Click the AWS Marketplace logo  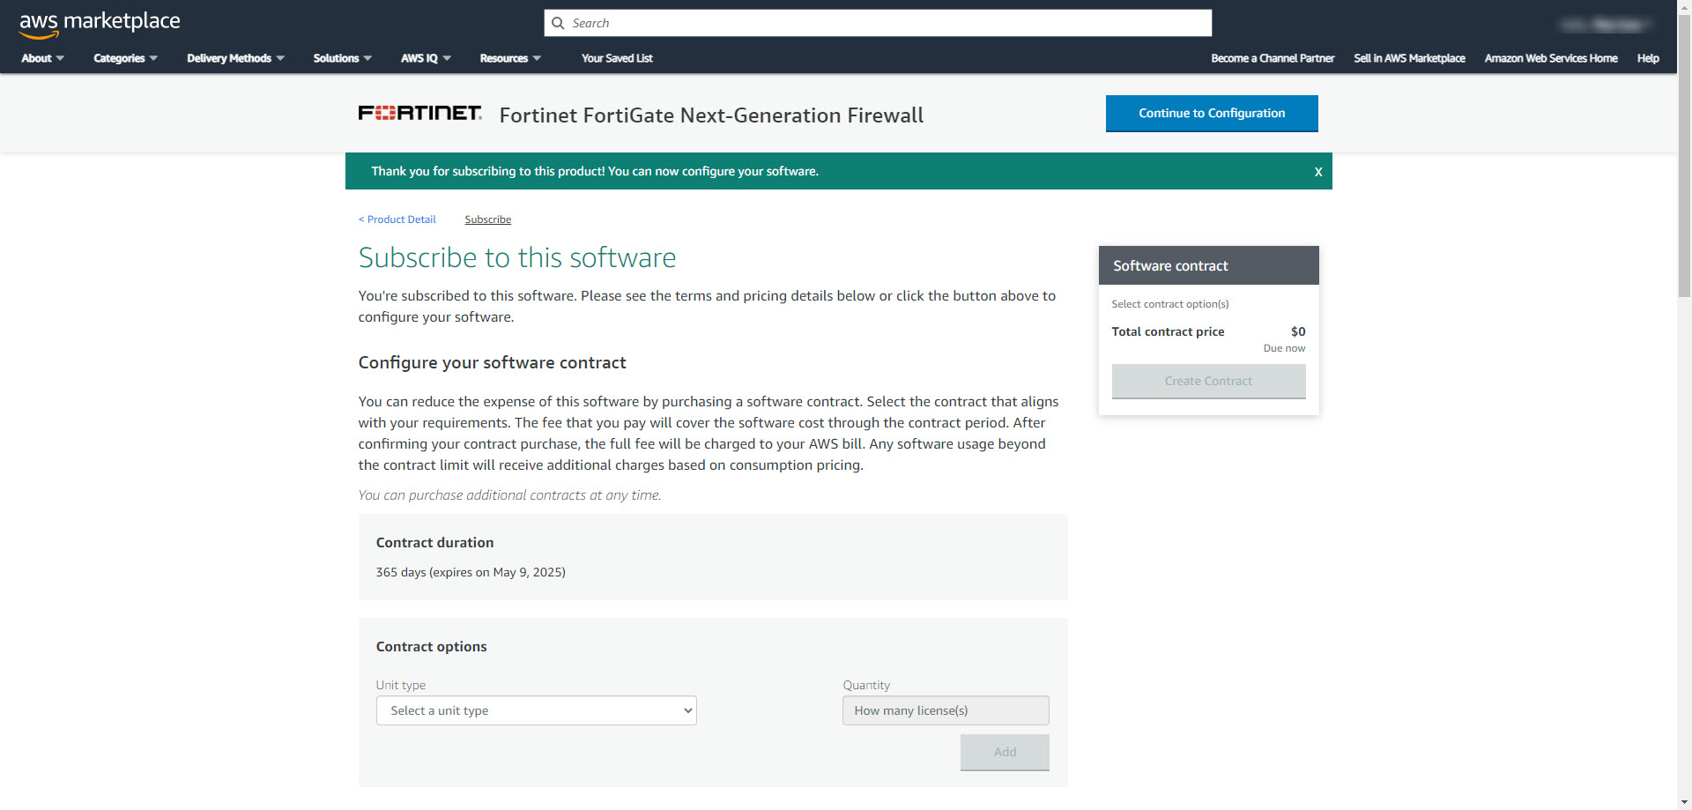click(x=100, y=24)
